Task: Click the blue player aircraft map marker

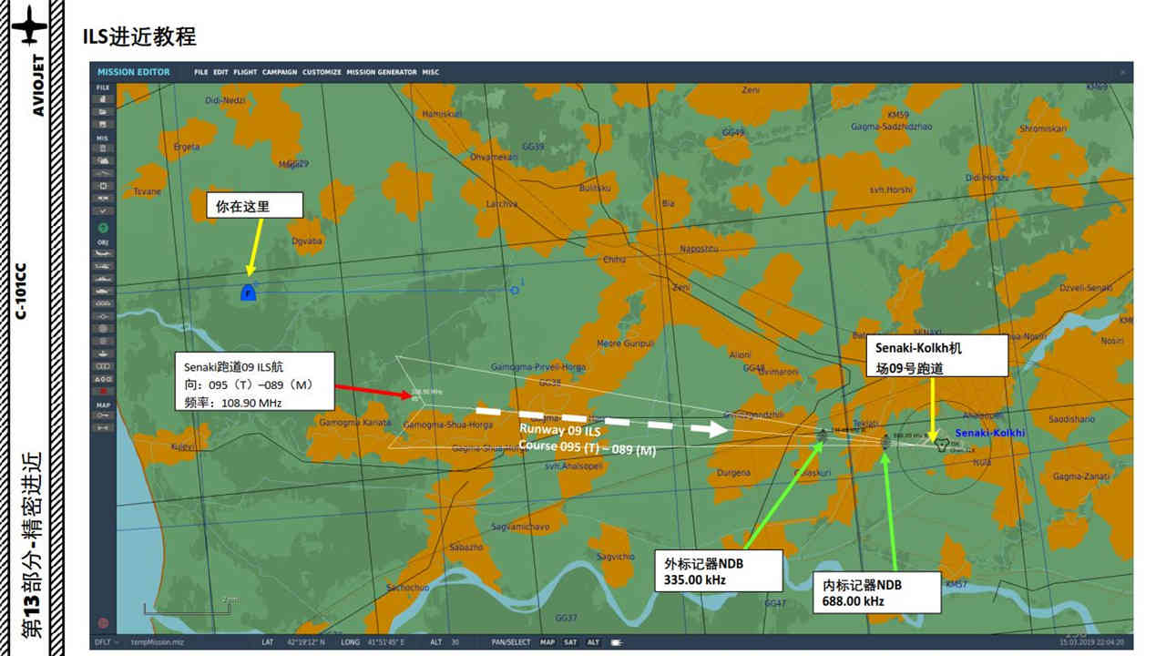Action: point(247,292)
